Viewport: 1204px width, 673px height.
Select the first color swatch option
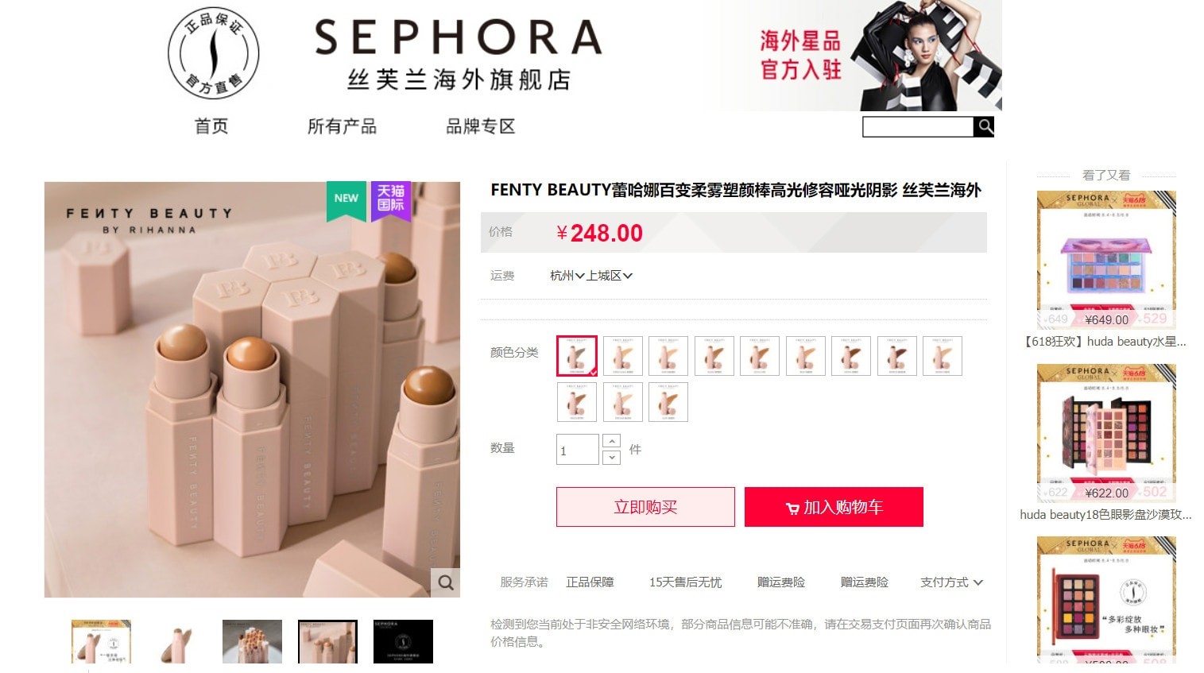click(577, 355)
